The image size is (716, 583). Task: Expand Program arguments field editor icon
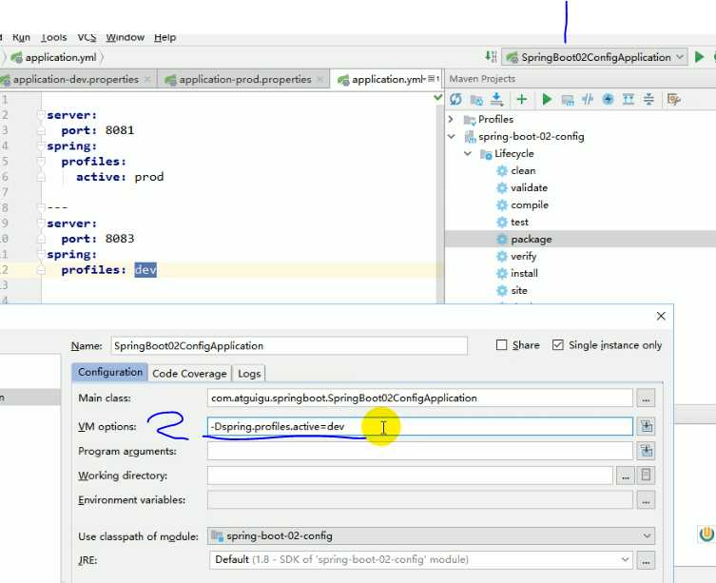pyautogui.click(x=647, y=451)
